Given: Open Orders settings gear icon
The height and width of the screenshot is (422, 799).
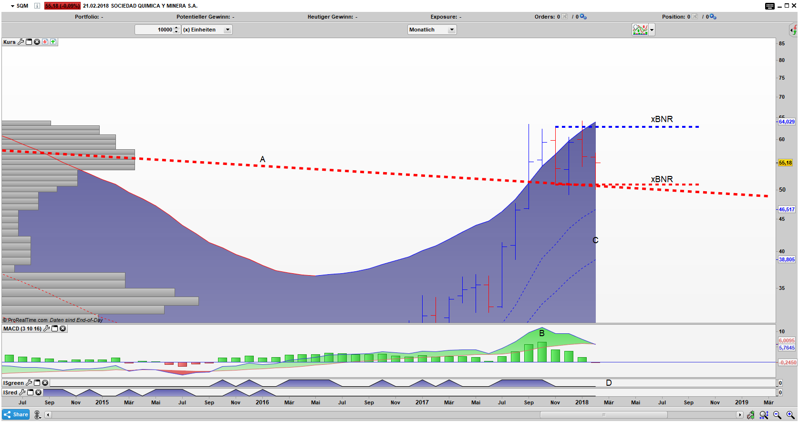Looking at the screenshot, I should [583, 17].
